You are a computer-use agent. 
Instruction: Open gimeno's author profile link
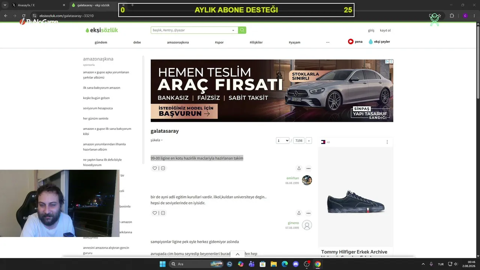(293, 223)
